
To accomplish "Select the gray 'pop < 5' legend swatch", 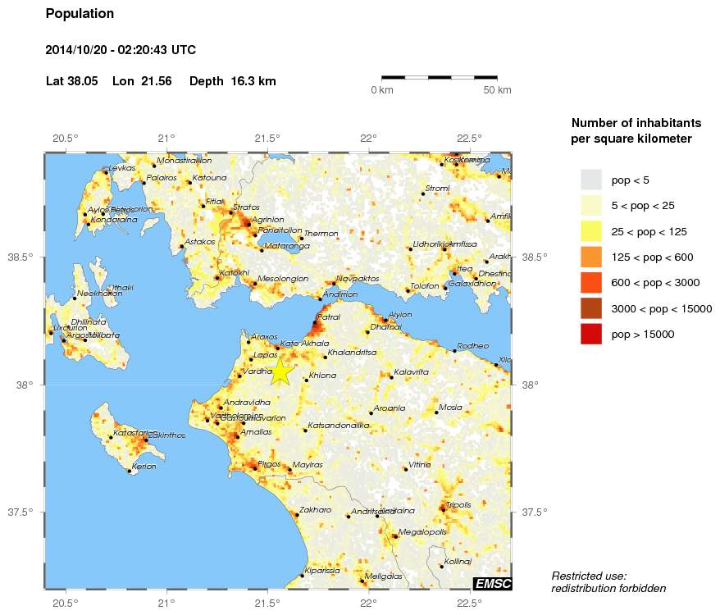I will (591, 180).
